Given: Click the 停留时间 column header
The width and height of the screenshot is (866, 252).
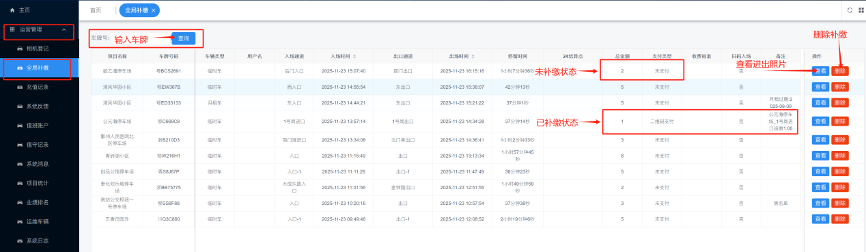Looking at the screenshot, I should click(x=518, y=56).
